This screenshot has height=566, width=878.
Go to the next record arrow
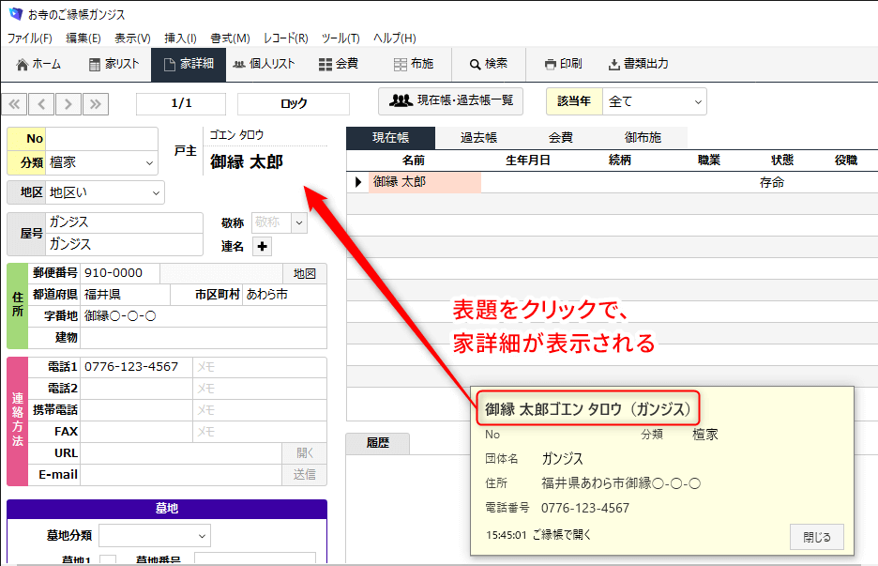[x=68, y=103]
